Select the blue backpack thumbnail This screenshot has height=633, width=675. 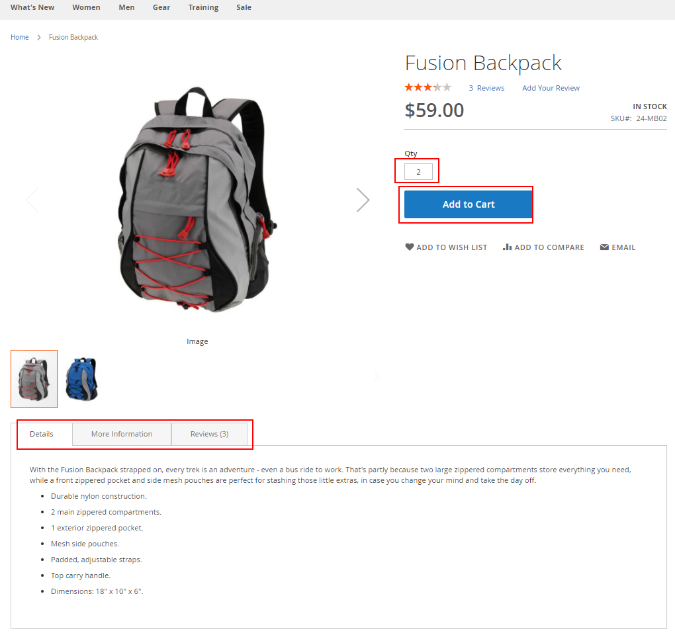82,379
